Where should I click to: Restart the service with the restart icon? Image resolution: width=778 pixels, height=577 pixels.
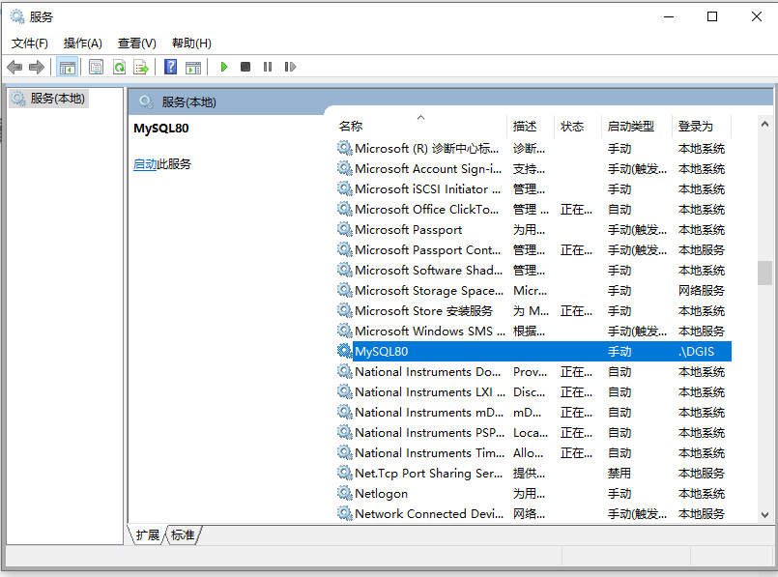pyautogui.click(x=290, y=66)
